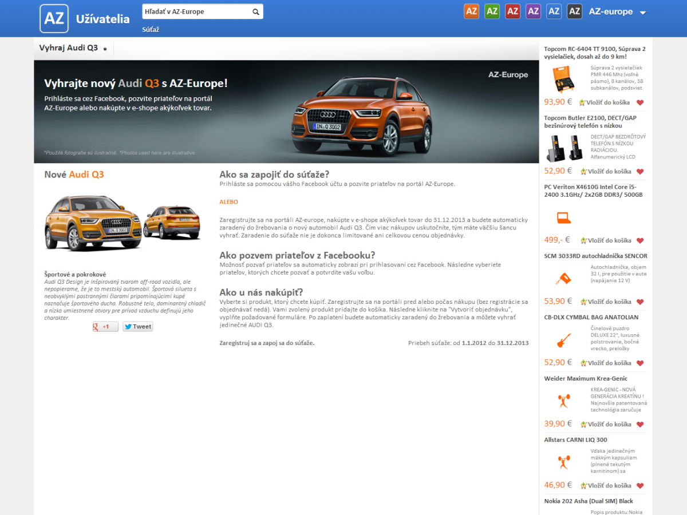
Task: Click the Priebeh súťaže date line
Action: [468, 343]
